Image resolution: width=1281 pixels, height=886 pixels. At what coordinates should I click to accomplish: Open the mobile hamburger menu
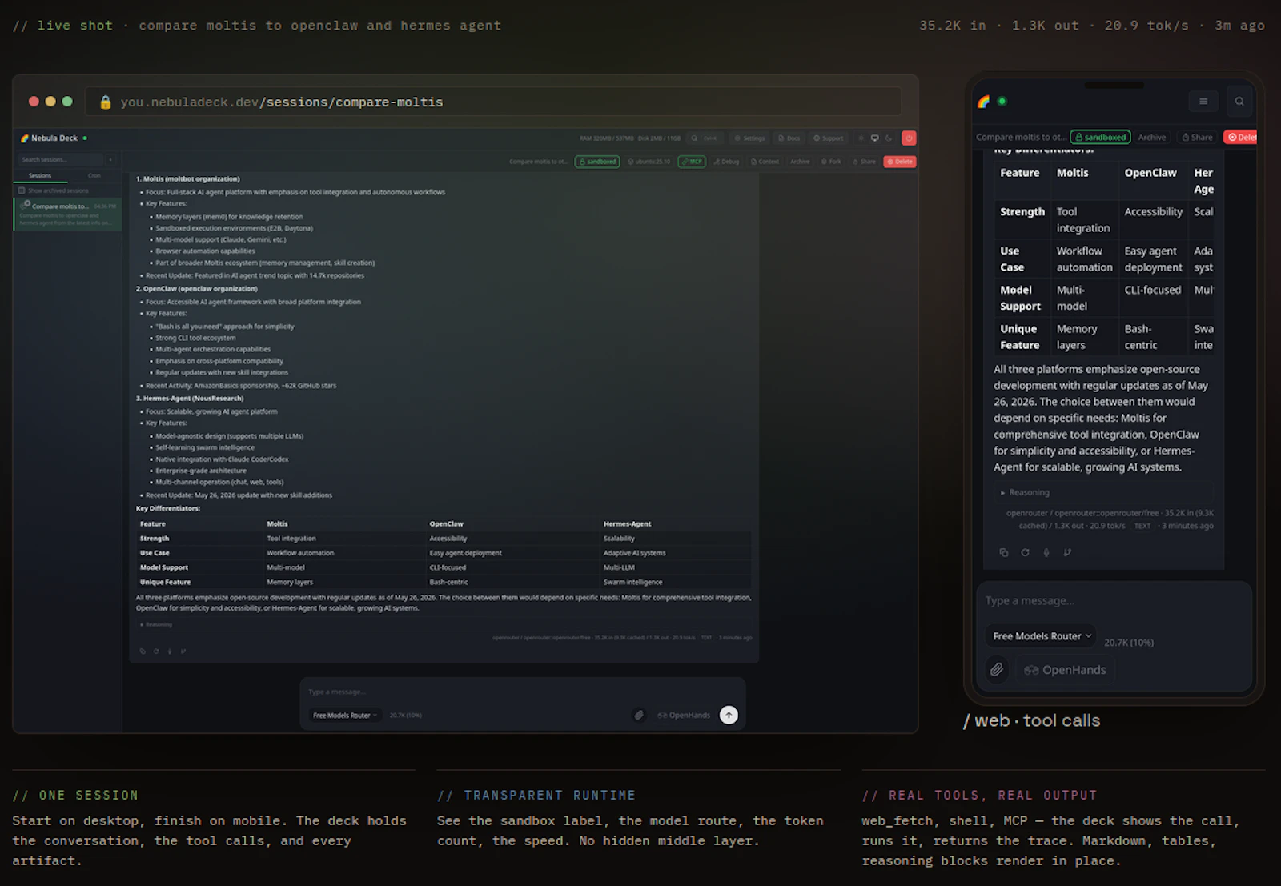tap(1203, 102)
